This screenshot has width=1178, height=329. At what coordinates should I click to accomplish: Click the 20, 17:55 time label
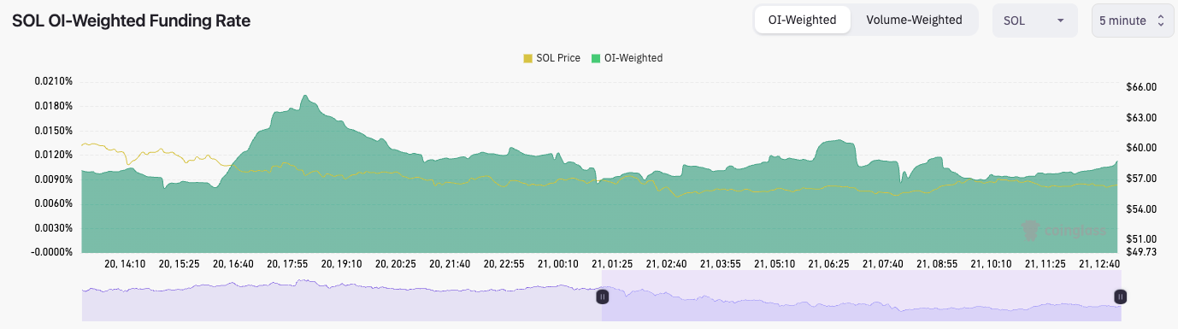(287, 264)
